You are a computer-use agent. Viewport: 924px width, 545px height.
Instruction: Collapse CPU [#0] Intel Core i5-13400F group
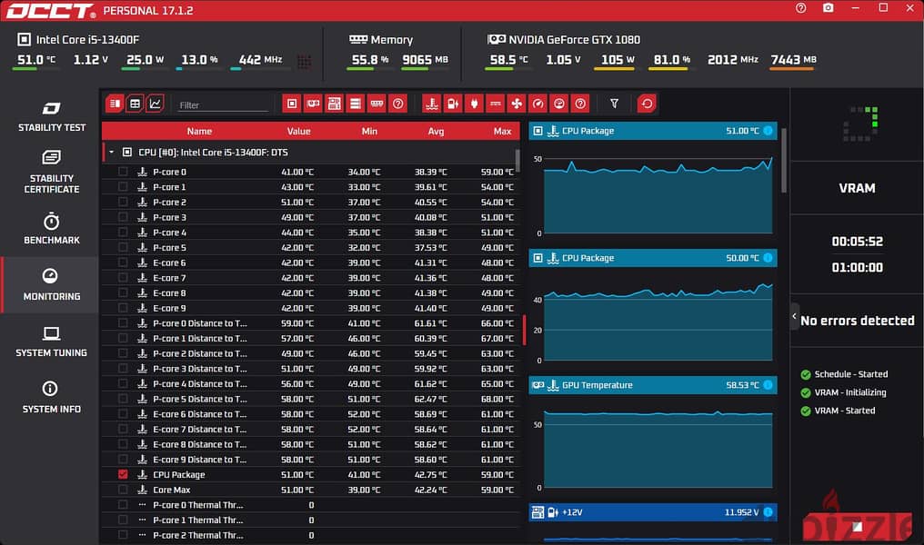tap(111, 152)
